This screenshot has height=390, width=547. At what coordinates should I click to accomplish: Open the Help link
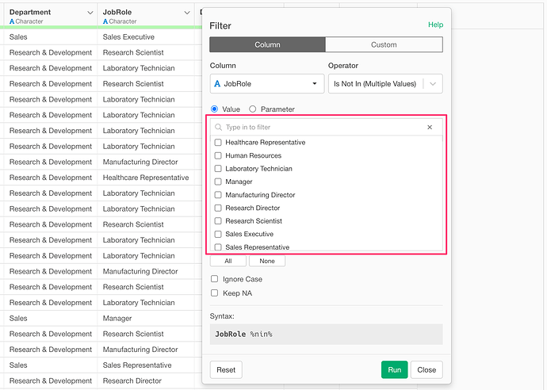pos(435,25)
